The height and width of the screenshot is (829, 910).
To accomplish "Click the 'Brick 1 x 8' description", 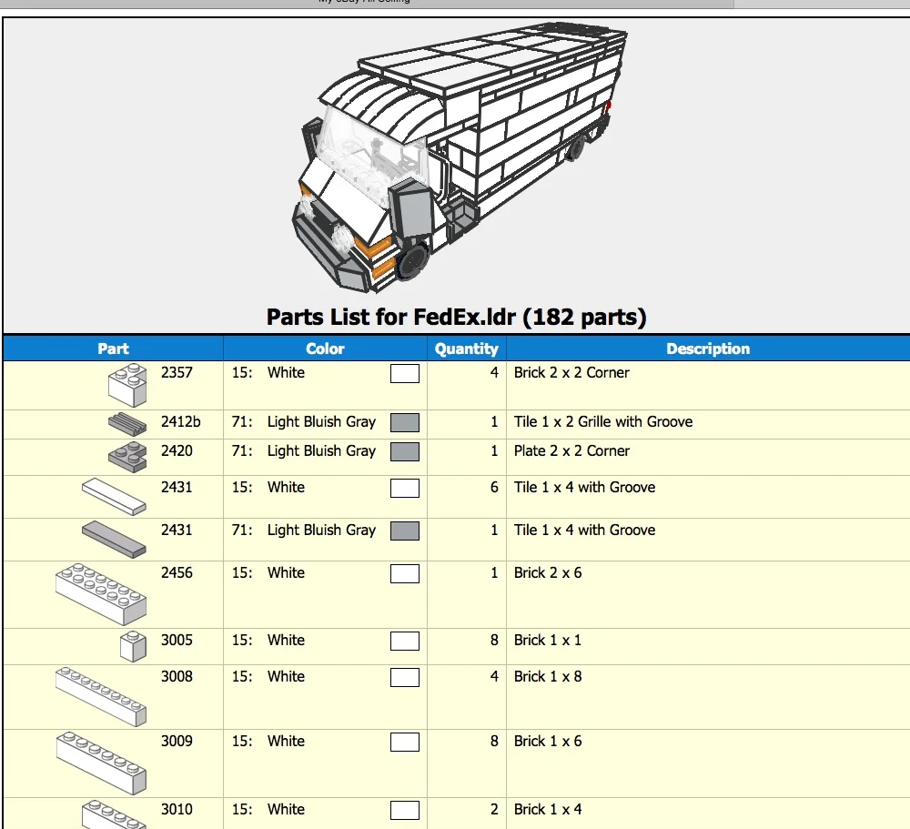I will (548, 677).
